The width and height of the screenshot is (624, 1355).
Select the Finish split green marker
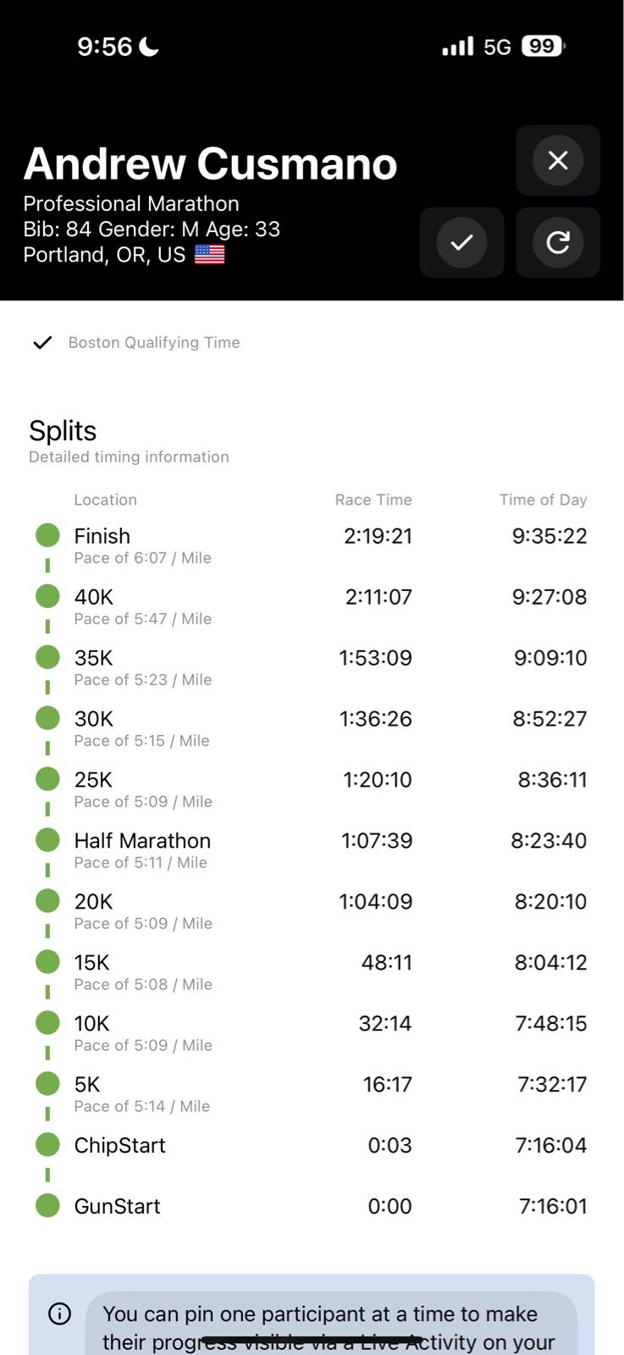tap(47, 535)
